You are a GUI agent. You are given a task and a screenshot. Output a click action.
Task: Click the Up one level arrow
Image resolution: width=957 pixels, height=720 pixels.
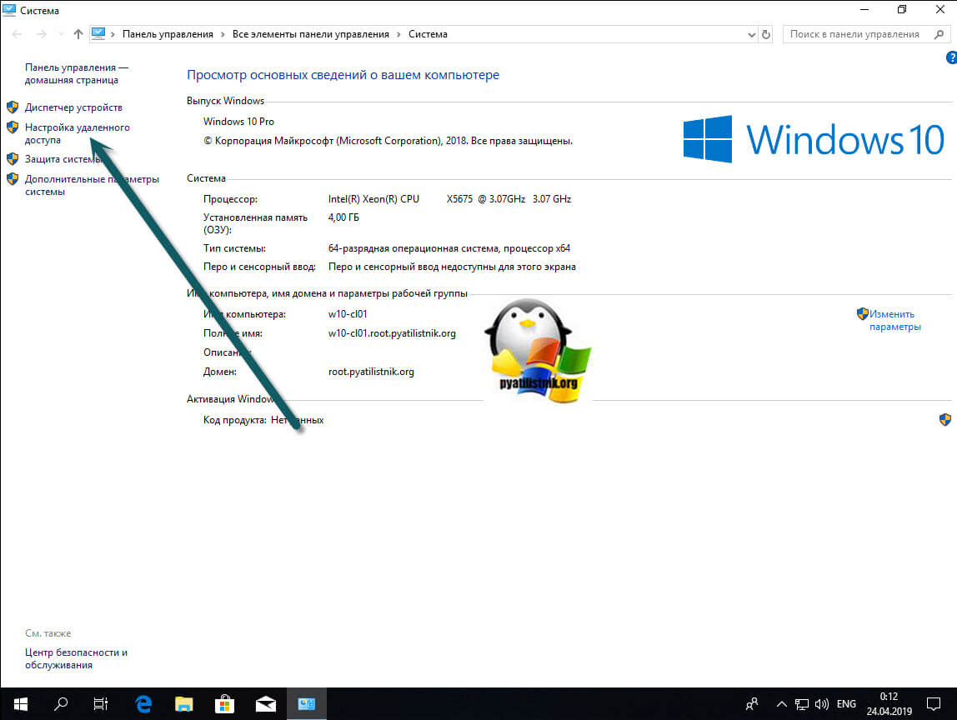(78, 34)
